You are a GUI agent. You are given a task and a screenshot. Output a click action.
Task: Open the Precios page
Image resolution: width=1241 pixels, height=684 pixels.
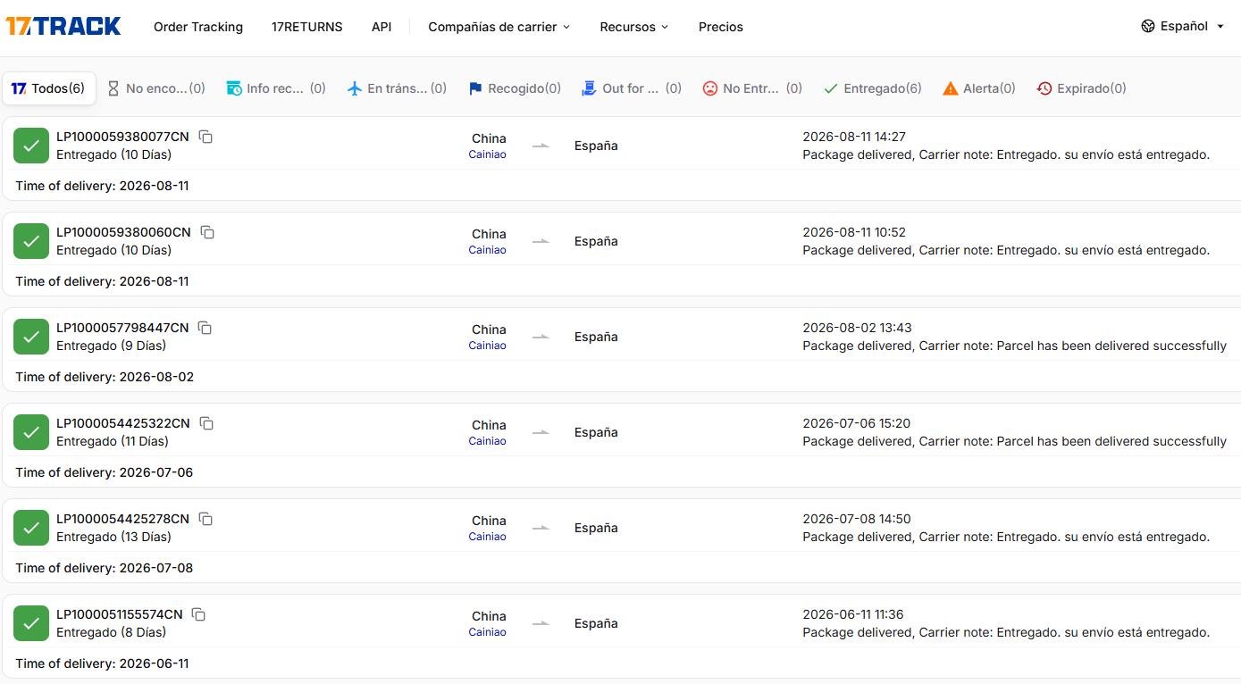click(x=721, y=27)
